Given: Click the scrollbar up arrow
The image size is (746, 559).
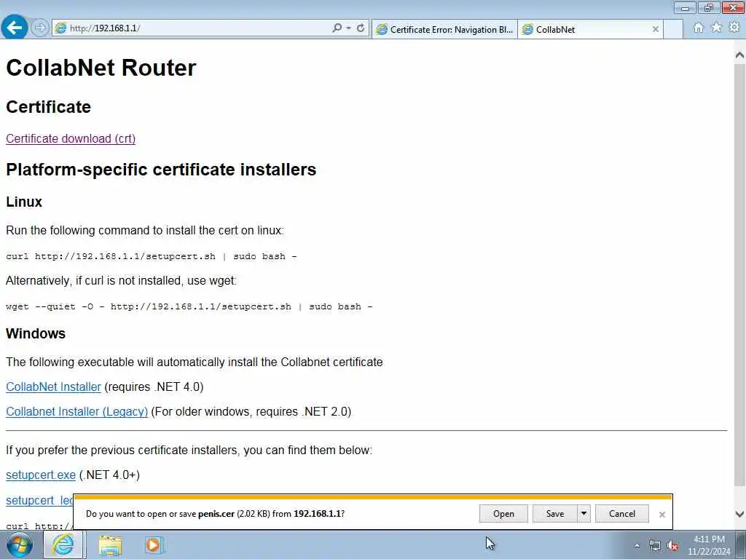Looking at the screenshot, I should [739, 55].
